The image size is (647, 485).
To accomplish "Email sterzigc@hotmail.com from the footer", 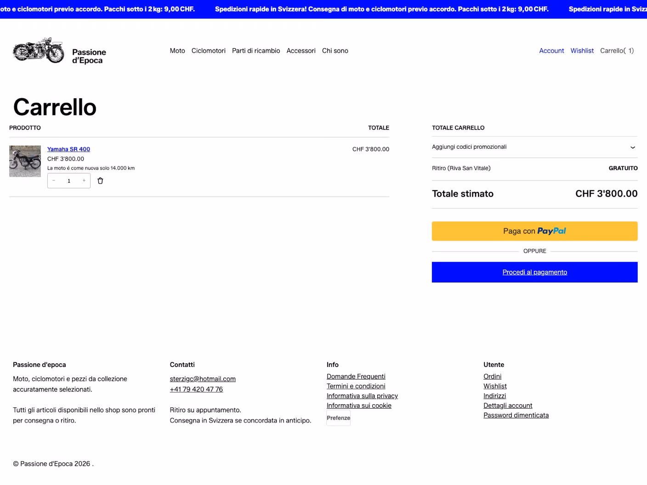I will tap(203, 379).
